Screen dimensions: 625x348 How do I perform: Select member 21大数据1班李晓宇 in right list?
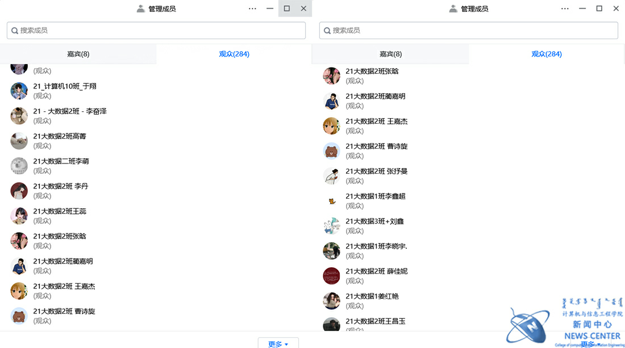[376, 246]
